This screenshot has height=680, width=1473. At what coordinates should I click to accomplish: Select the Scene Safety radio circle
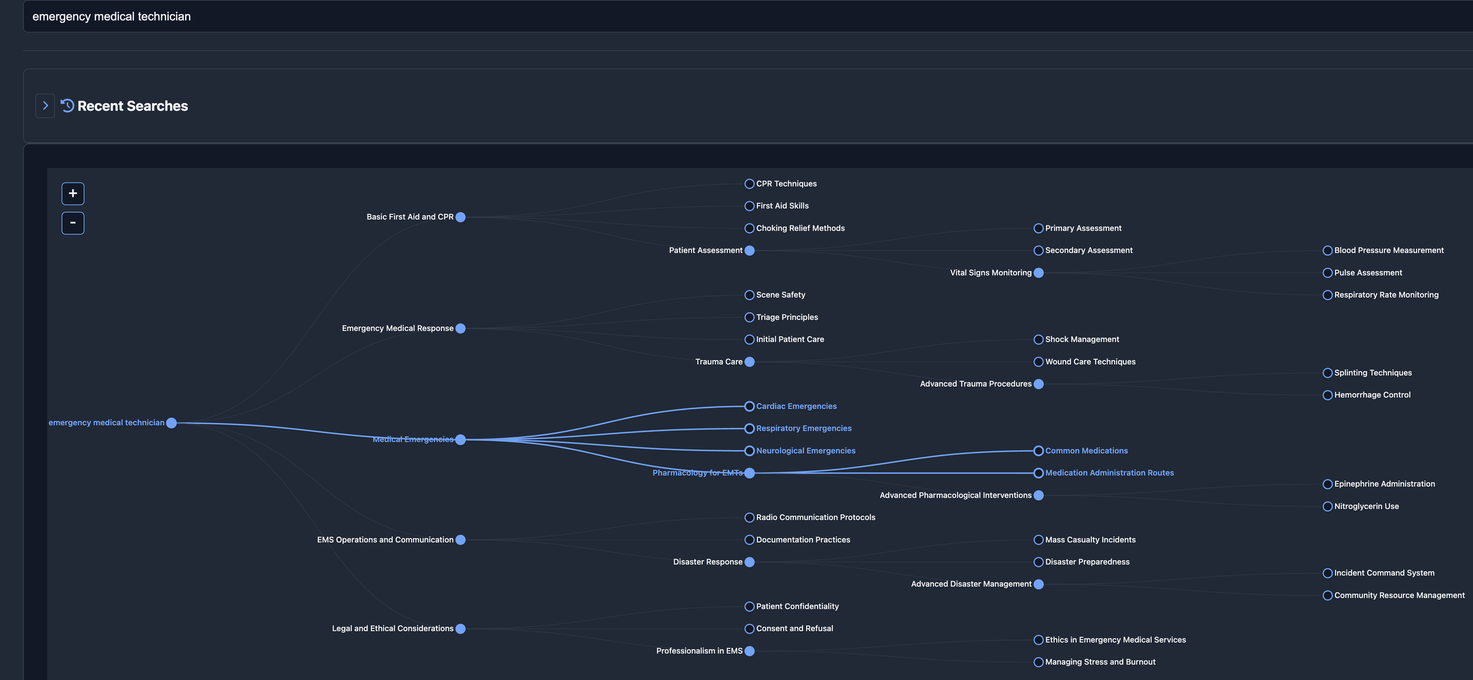[750, 294]
